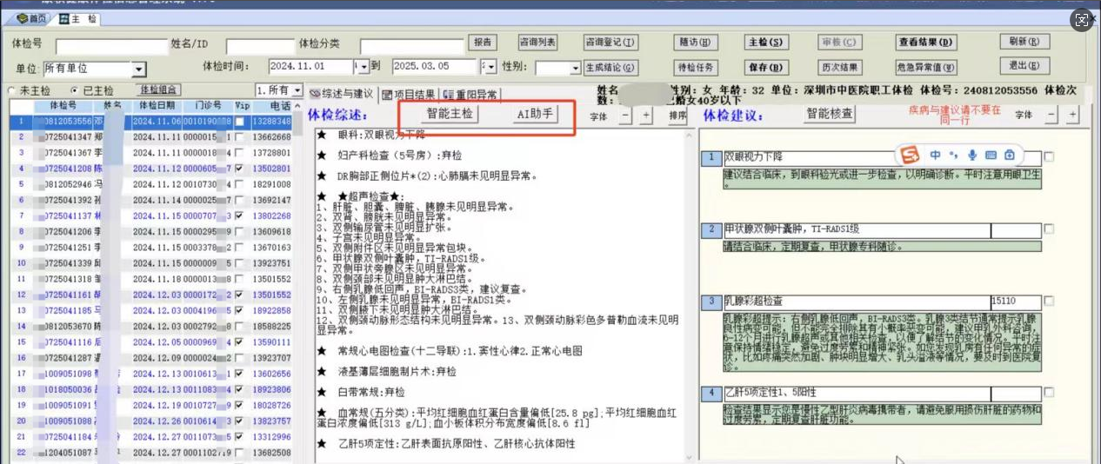Open the 1.所有 filter dropdown
The image size is (1101, 464).
click(296, 90)
